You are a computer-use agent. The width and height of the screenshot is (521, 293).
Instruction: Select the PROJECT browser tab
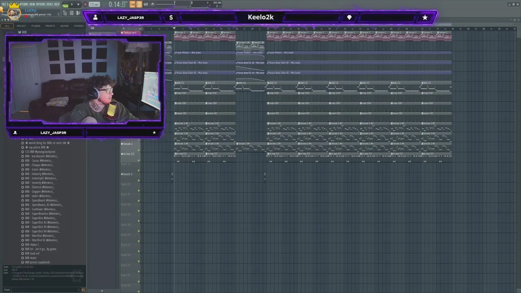(21, 26)
